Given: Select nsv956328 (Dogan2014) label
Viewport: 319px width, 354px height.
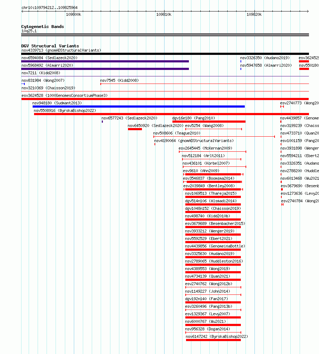Looking at the screenshot, I should [208, 329].
